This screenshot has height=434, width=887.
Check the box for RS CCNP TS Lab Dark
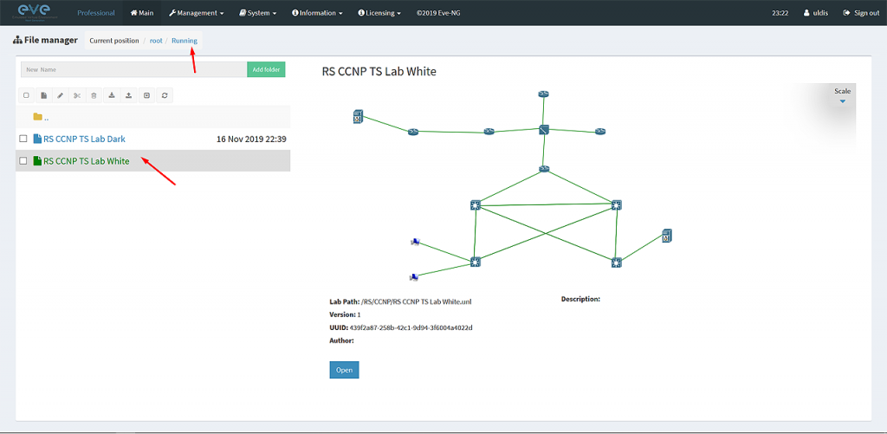pos(23,139)
